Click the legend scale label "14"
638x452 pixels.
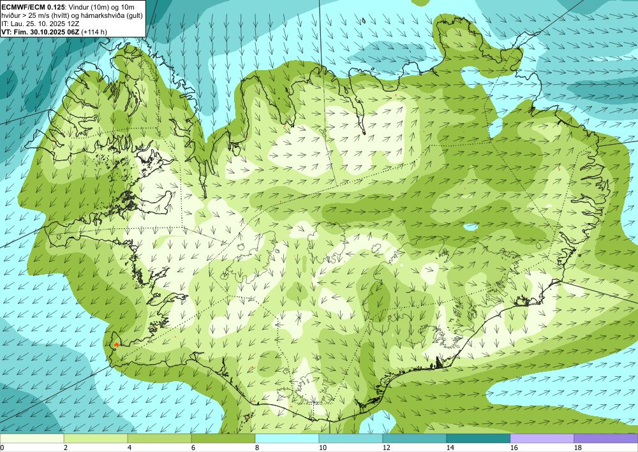click(x=450, y=448)
